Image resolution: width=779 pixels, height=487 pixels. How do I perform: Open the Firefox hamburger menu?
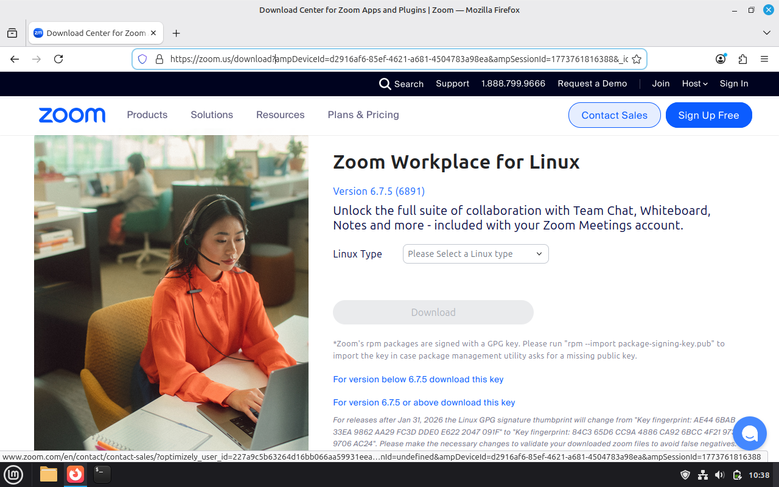[764, 59]
